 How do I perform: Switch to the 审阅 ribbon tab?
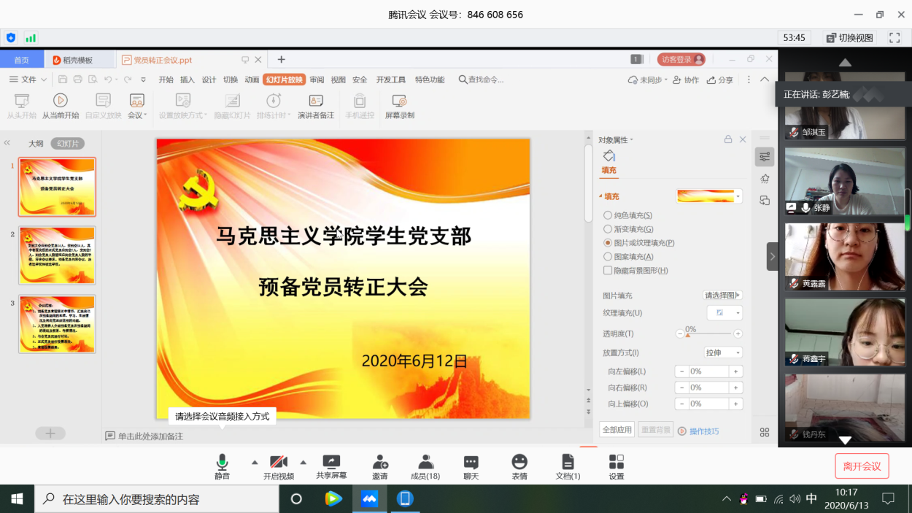(x=317, y=80)
